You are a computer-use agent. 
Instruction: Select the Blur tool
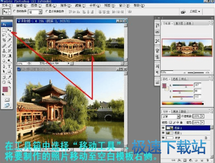(x=4, y=61)
